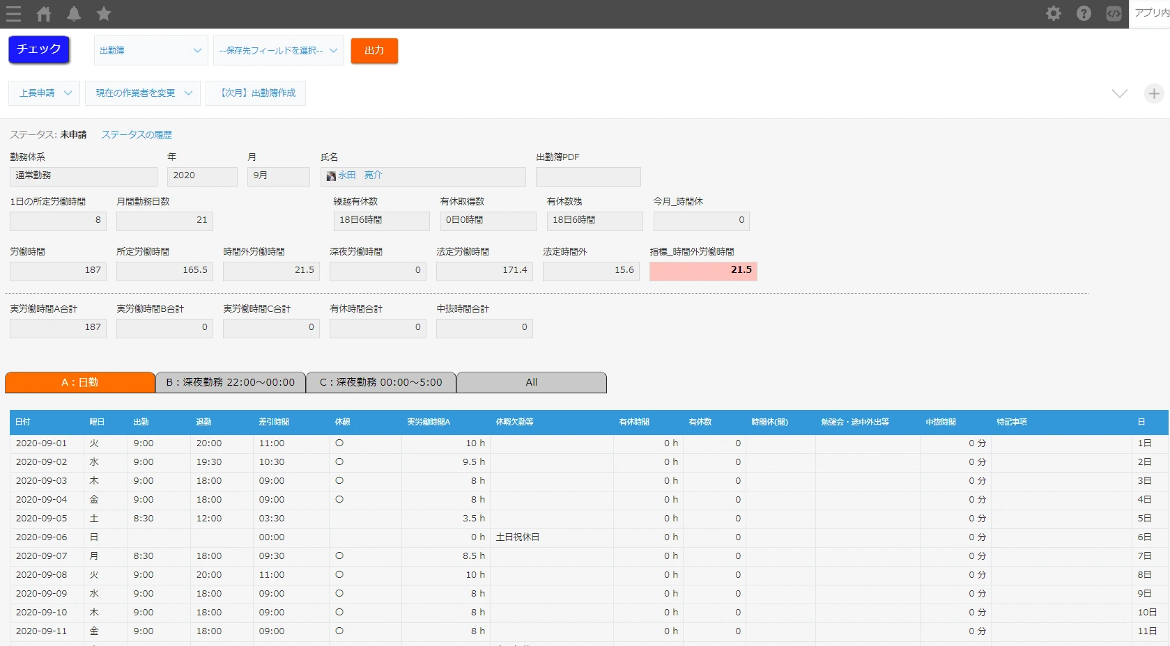
Task: Open the notifications bell
Action: click(74, 14)
